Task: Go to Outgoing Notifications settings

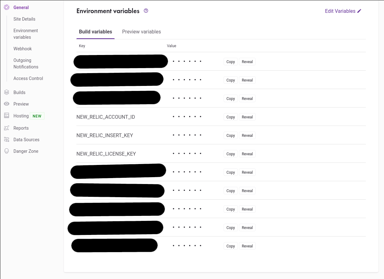Action: [26, 63]
